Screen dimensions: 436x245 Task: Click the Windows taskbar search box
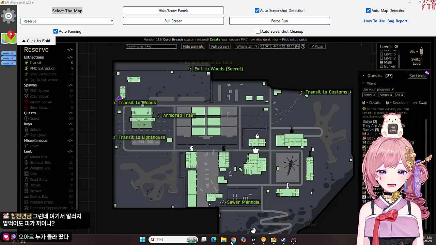tap(173, 240)
